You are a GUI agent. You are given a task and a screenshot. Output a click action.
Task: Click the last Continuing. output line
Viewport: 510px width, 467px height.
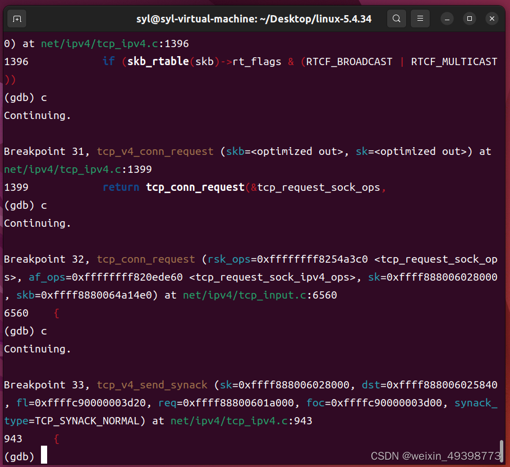point(37,349)
